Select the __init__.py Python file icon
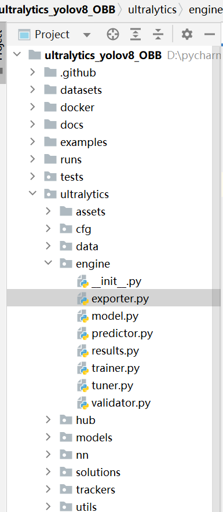 click(83, 281)
